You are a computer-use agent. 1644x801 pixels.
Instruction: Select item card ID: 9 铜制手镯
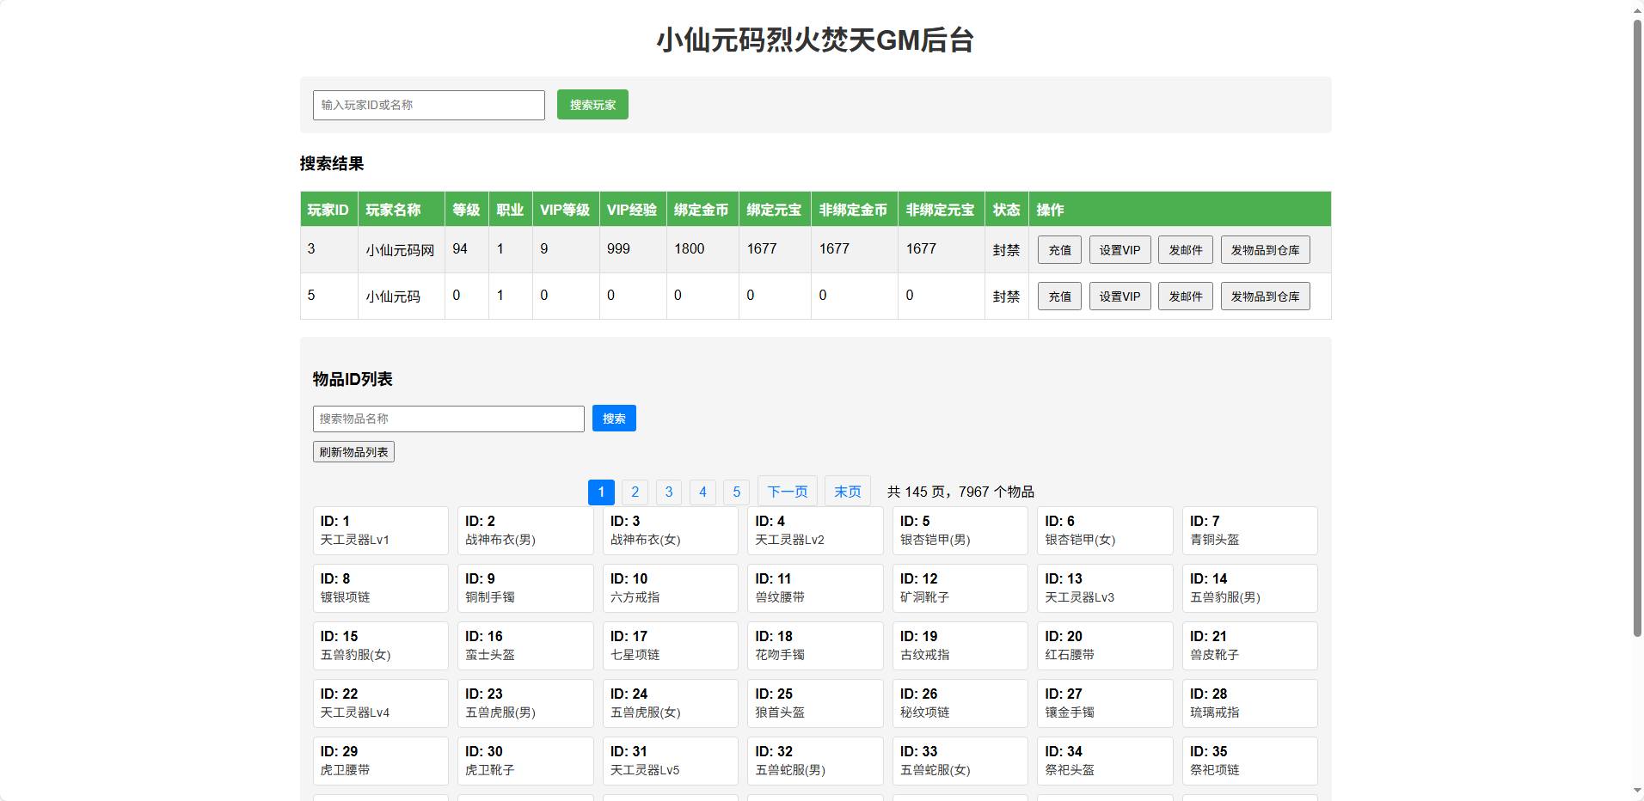[x=525, y=588]
